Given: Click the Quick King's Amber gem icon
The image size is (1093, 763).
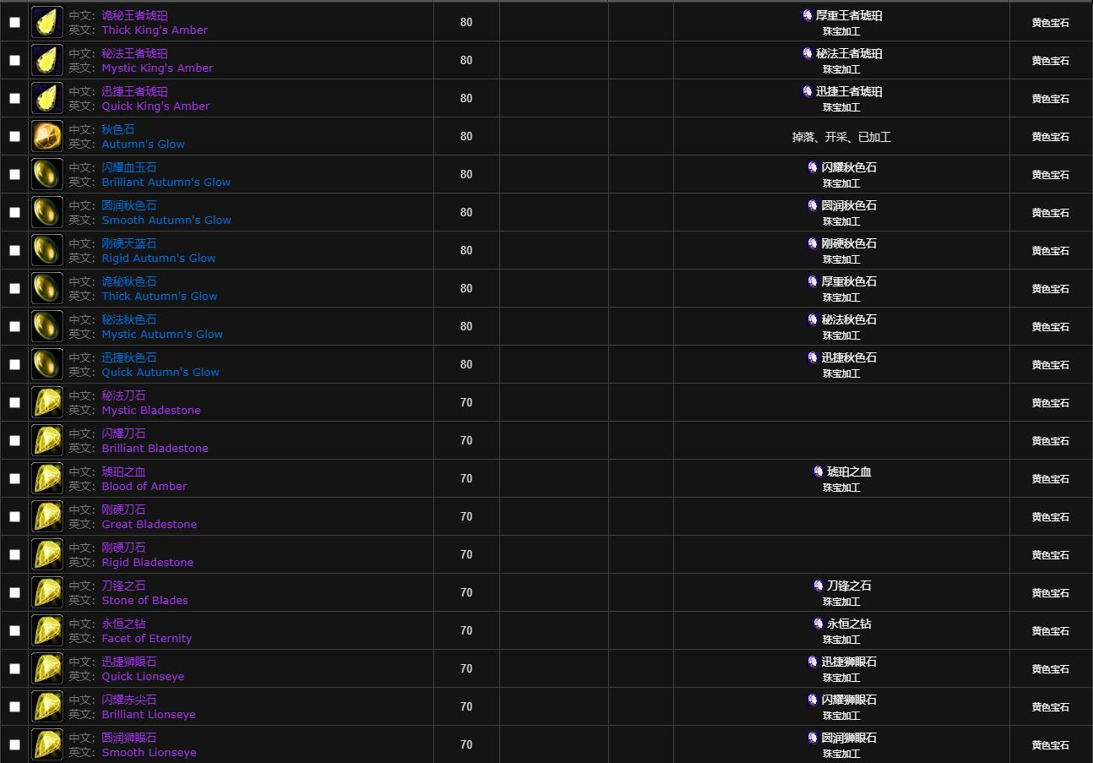Looking at the screenshot, I should [x=47, y=98].
